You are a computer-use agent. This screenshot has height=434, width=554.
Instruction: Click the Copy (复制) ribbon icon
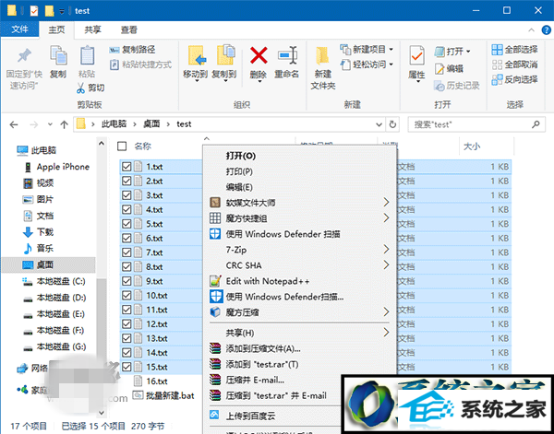coord(58,55)
